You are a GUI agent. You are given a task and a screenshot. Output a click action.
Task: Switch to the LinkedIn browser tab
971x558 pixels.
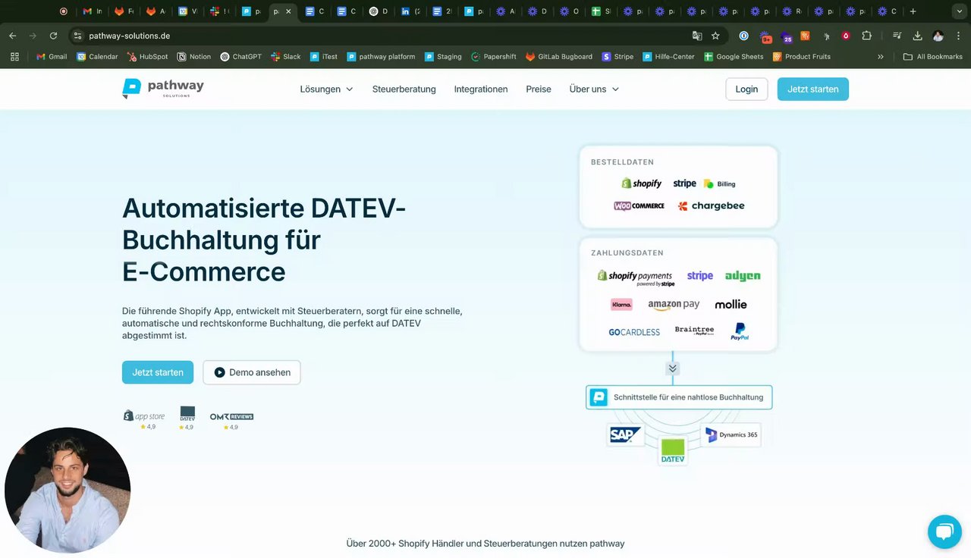coord(410,11)
